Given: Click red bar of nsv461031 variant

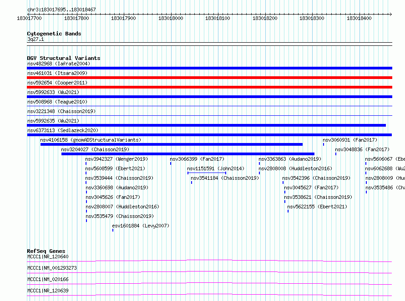Looking at the screenshot, I should pos(209,78).
